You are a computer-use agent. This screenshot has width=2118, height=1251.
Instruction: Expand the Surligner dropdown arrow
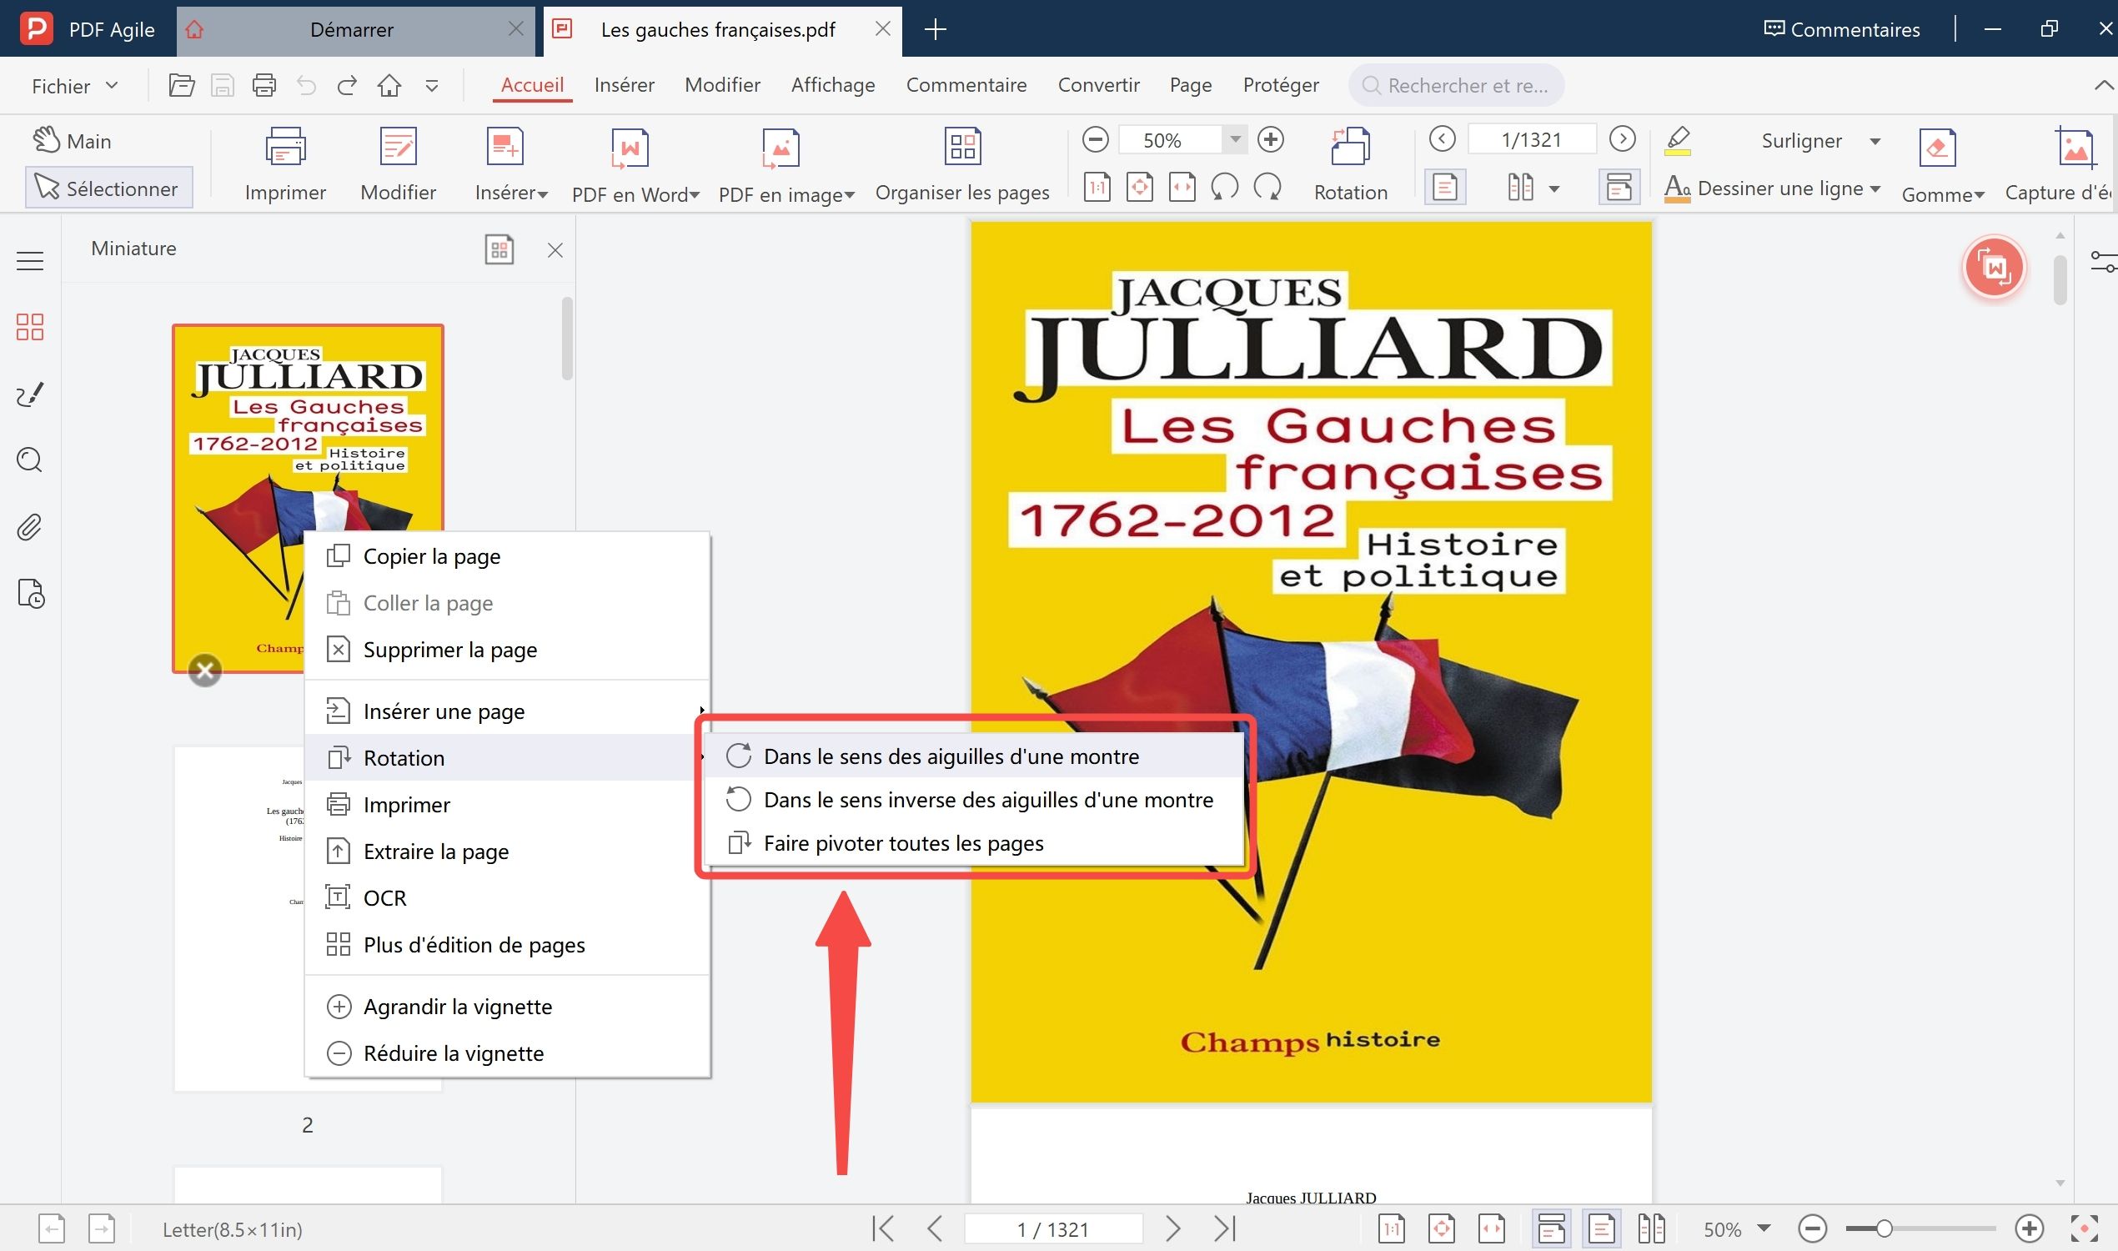[x=1875, y=141]
